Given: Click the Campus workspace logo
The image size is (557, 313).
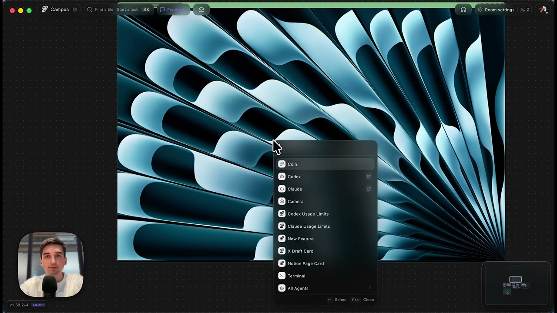Looking at the screenshot, I should pos(45,10).
